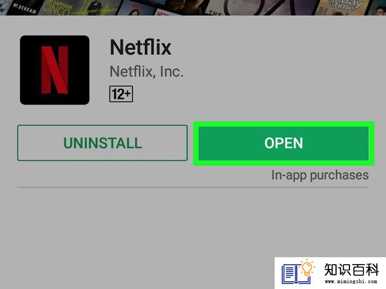Click the lightbulb watermark icon
Image resolution: width=386 pixels, height=289 pixels.
[x=307, y=267]
